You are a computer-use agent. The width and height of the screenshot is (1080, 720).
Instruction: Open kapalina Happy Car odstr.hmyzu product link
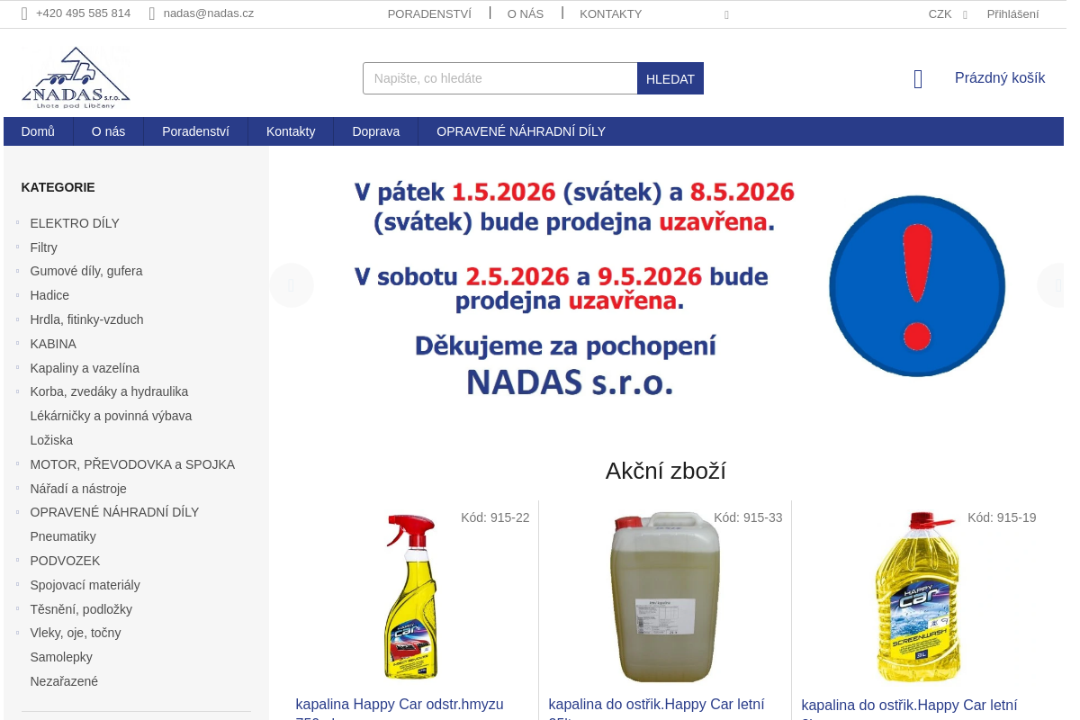pyautogui.click(x=400, y=710)
